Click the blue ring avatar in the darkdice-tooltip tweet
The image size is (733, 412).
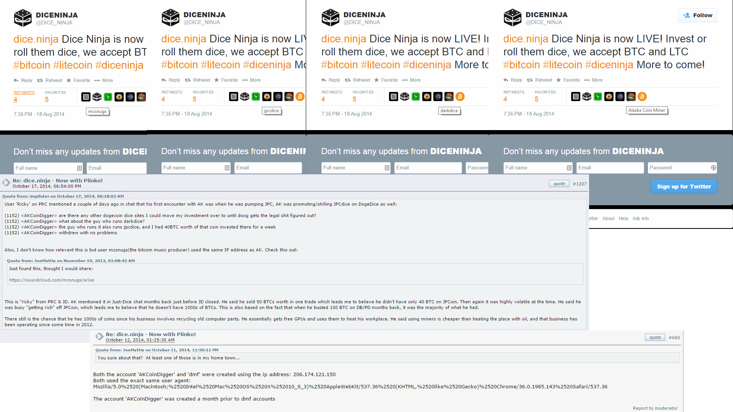438,97
